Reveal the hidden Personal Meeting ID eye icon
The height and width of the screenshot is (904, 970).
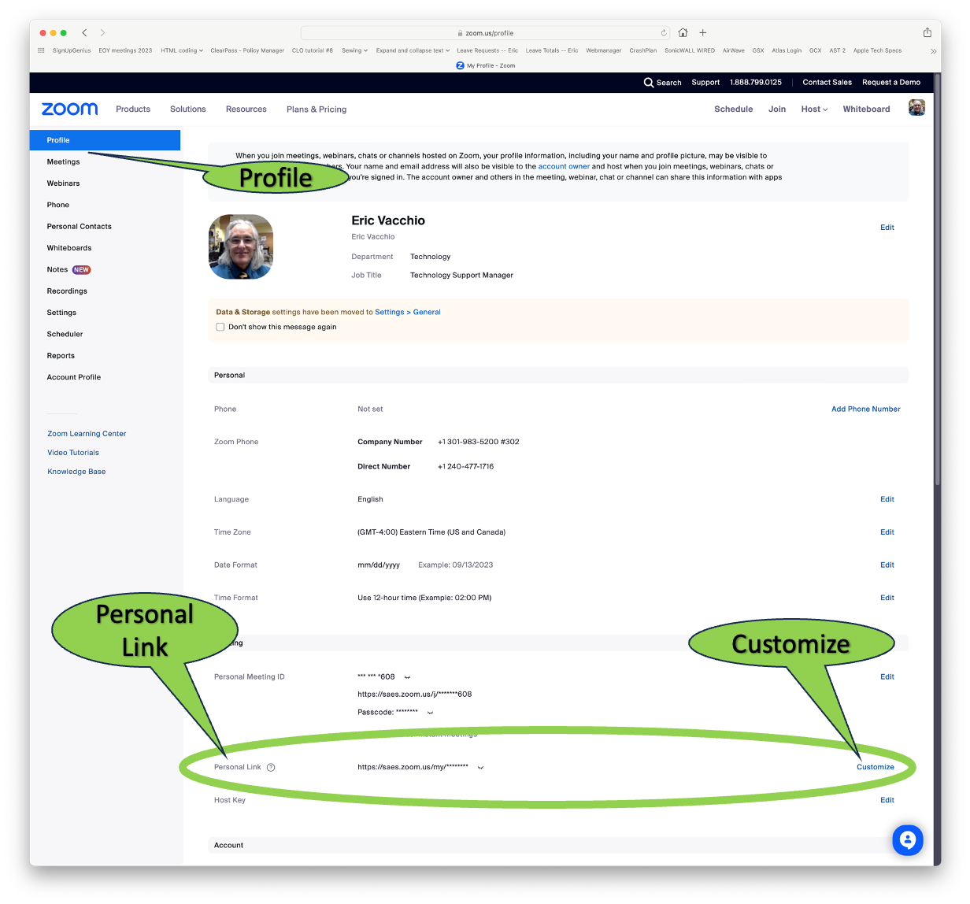click(x=407, y=677)
